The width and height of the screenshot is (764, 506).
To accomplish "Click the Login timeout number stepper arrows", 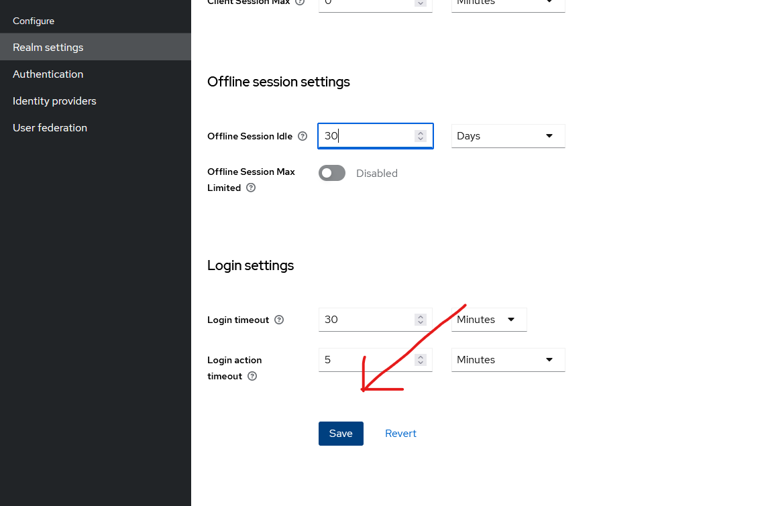I will [421, 320].
